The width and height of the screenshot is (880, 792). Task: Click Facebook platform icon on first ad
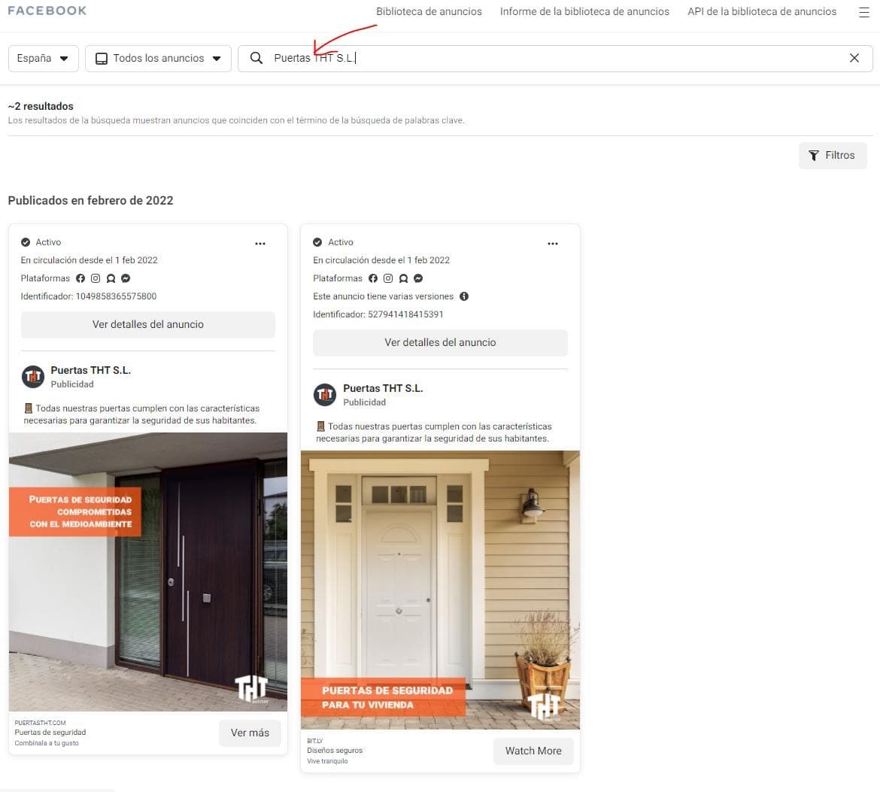(x=80, y=278)
